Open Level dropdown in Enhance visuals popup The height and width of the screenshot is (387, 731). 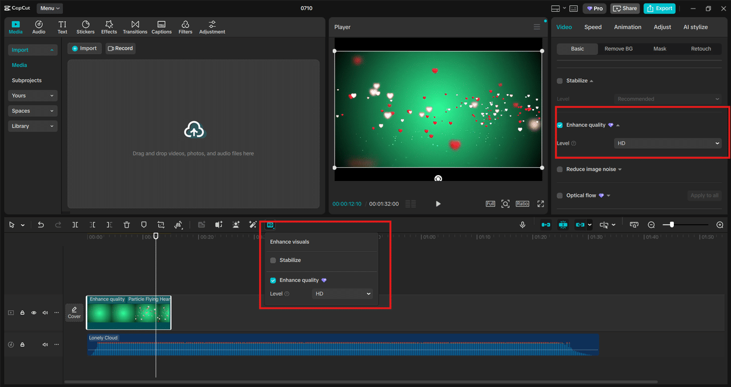pos(343,294)
